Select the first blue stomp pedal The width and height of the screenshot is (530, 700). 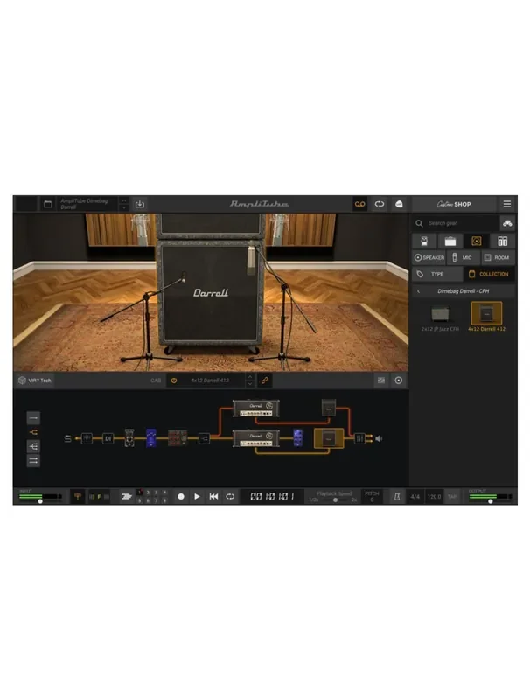click(x=151, y=438)
